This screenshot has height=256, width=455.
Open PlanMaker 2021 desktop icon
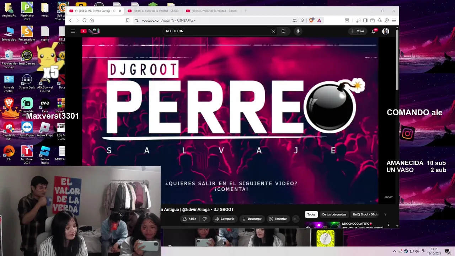coord(27,11)
